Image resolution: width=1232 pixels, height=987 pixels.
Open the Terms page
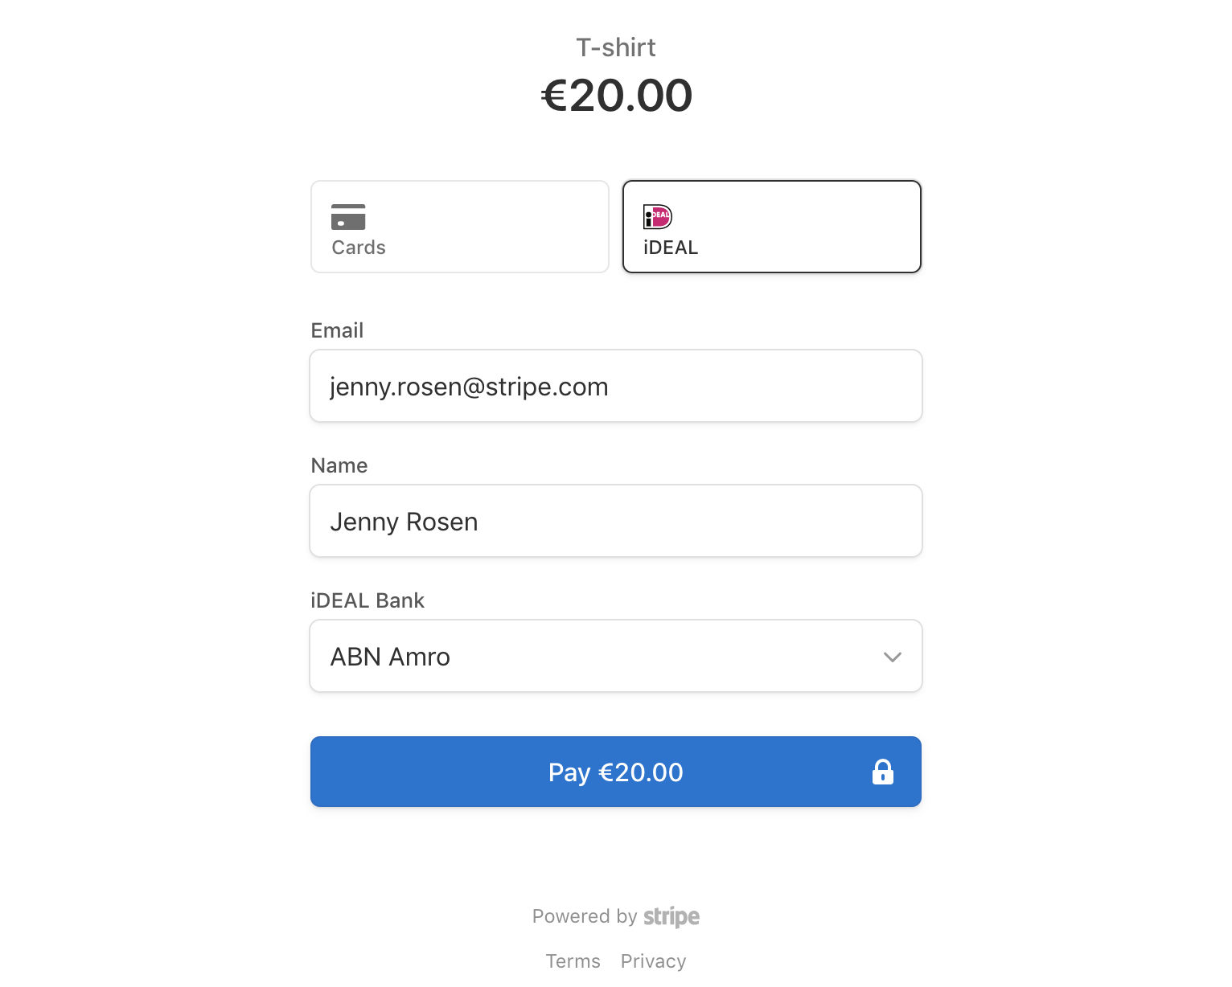pos(573,960)
